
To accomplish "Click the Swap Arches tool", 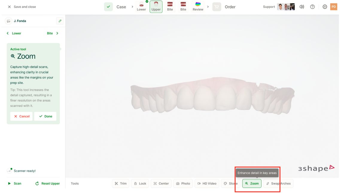I will [x=278, y=183].
